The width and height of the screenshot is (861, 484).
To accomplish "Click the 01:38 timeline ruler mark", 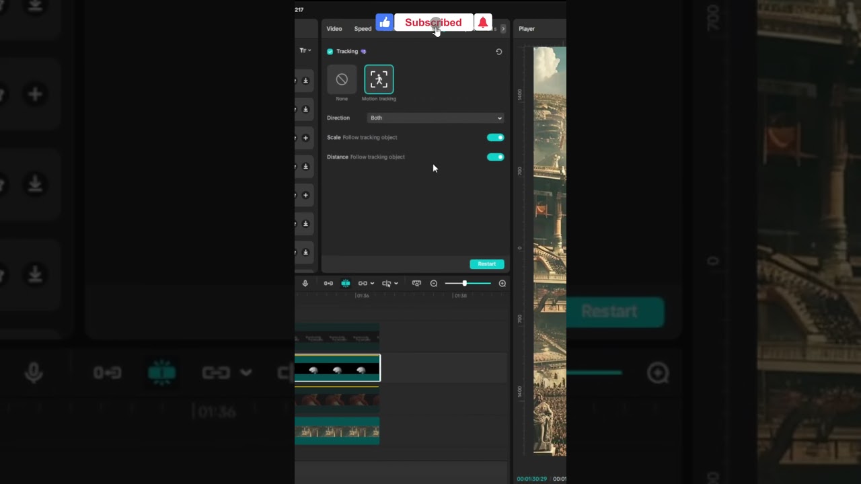I will 460,296.
